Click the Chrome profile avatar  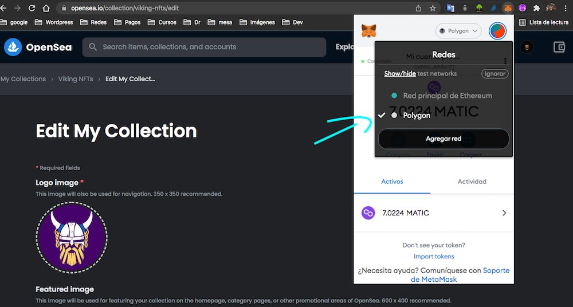[551, 7]
